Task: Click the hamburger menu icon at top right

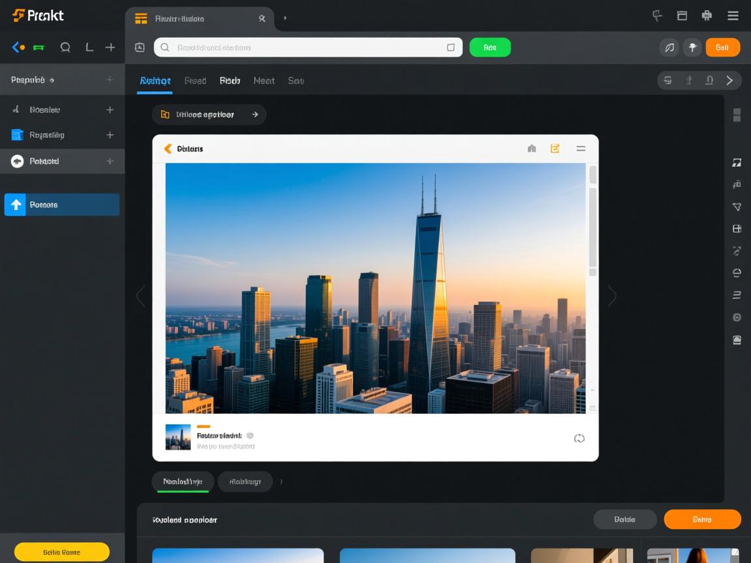Action: pyautogui.click(x=733, y=16)
